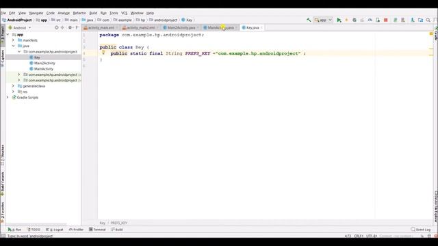The image size is (438, 246).
Task: Click Collapse All icon in Project panel
Action: 62,27
